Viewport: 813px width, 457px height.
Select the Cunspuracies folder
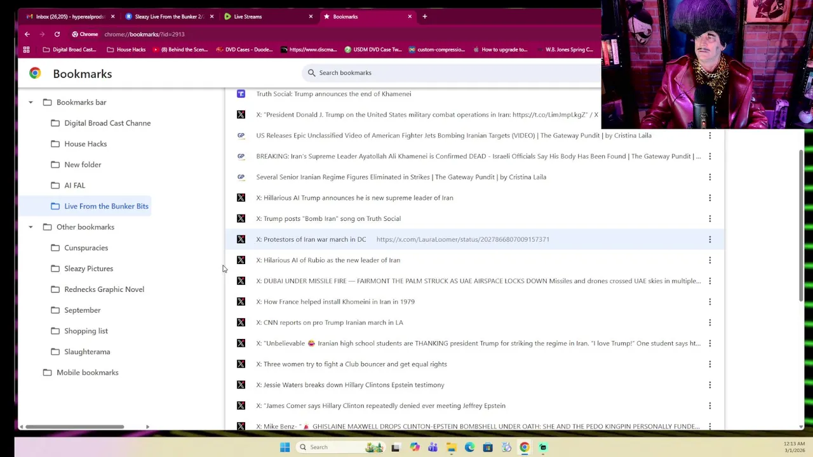[79, 248]
